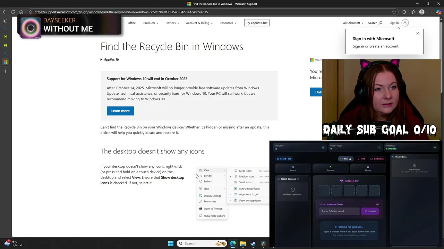Launch the Copilot icon in the toolbar
The width and height of the screenshot is (444, 249).
(x=439, y=12)
